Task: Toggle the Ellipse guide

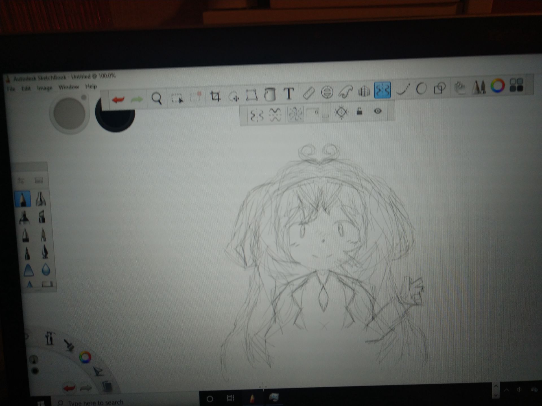Action: (327, 92)
